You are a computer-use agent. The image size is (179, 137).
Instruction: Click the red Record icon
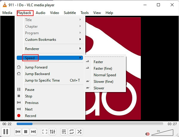point(19,116)
